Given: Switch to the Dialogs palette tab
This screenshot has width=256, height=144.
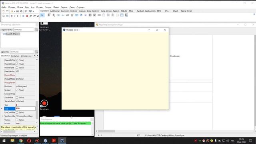Looking at the screenshot, I should (x=82, y=11).
